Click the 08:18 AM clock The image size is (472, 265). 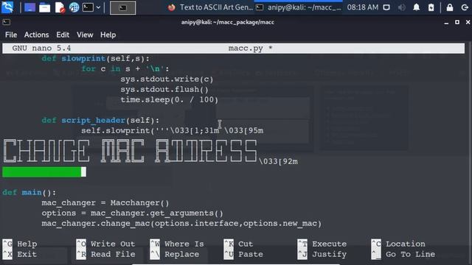pos(362,7)
